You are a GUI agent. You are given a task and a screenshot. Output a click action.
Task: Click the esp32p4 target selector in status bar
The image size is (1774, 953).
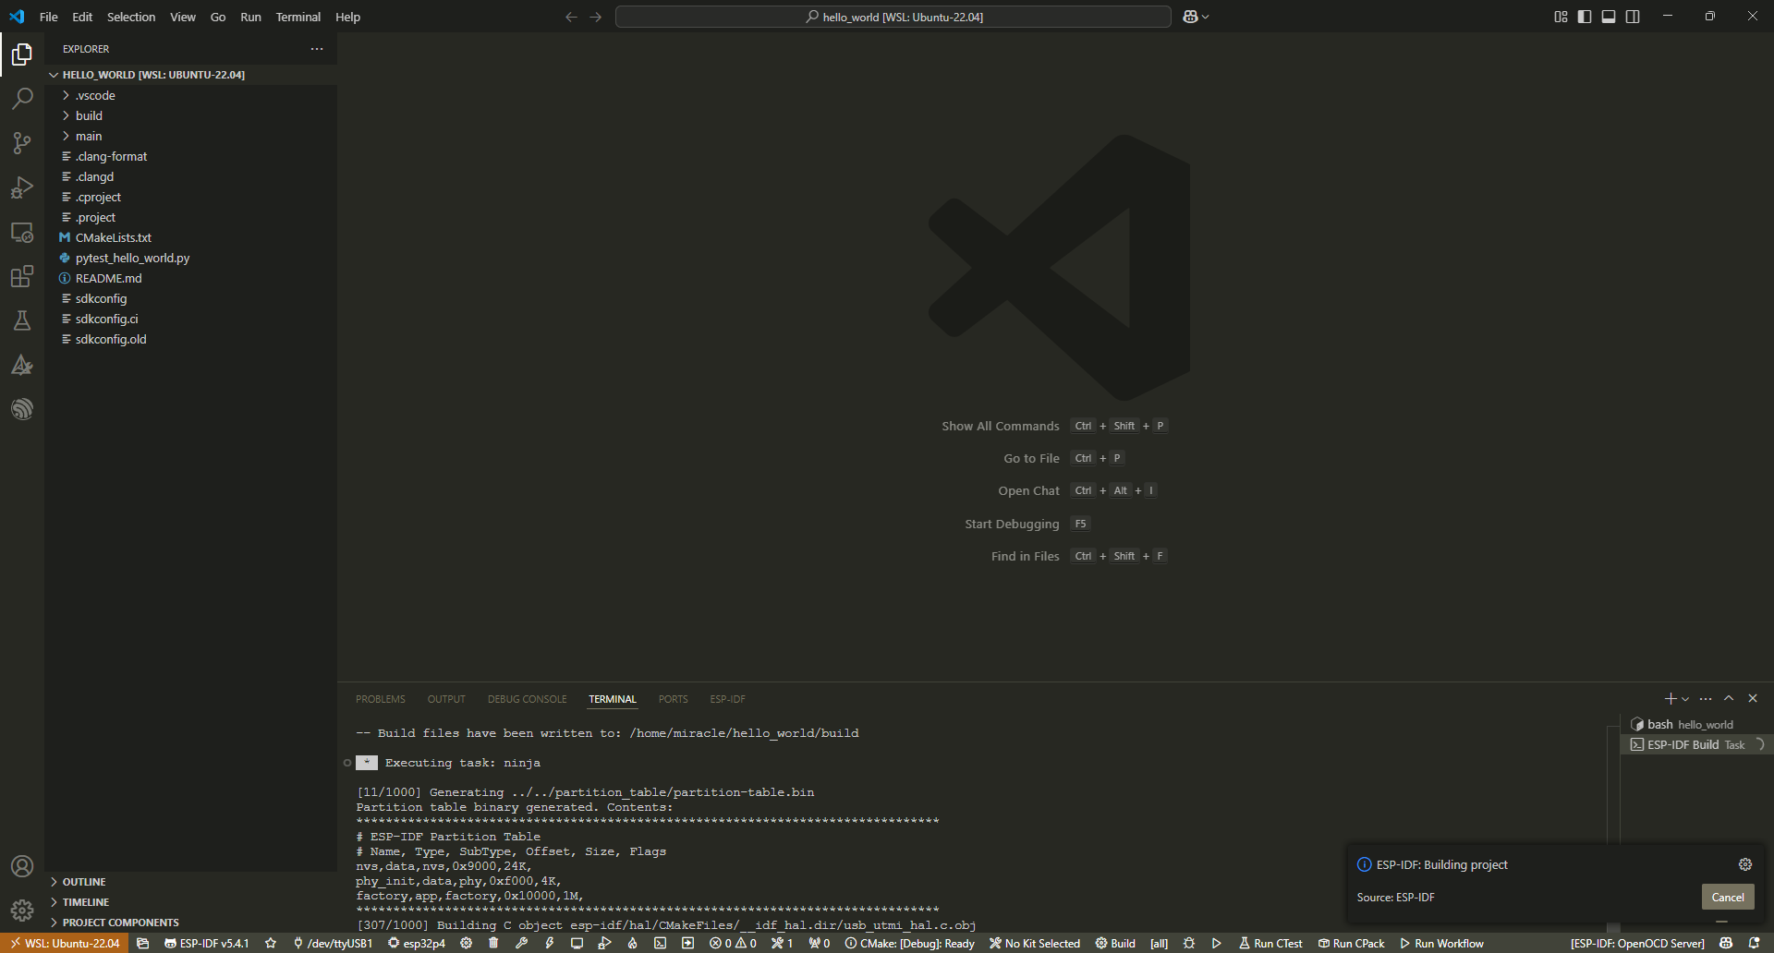pos(417,943)
